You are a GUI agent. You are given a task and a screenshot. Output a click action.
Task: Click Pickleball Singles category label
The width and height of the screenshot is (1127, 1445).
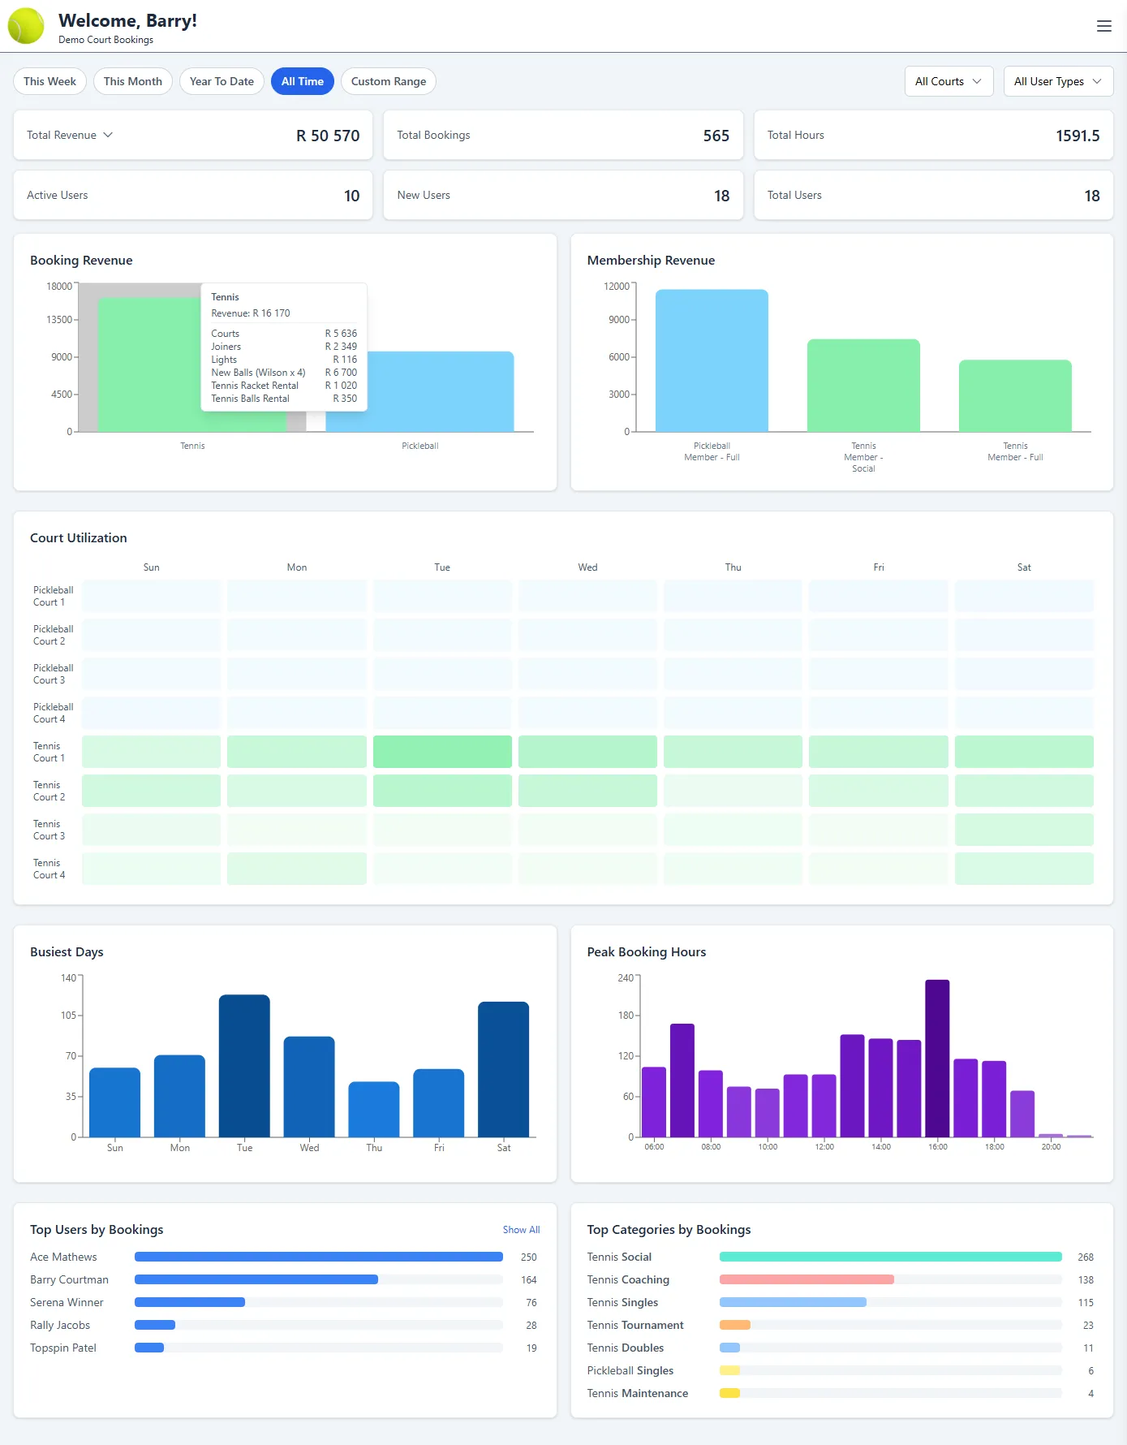[x=630, y=1370]
